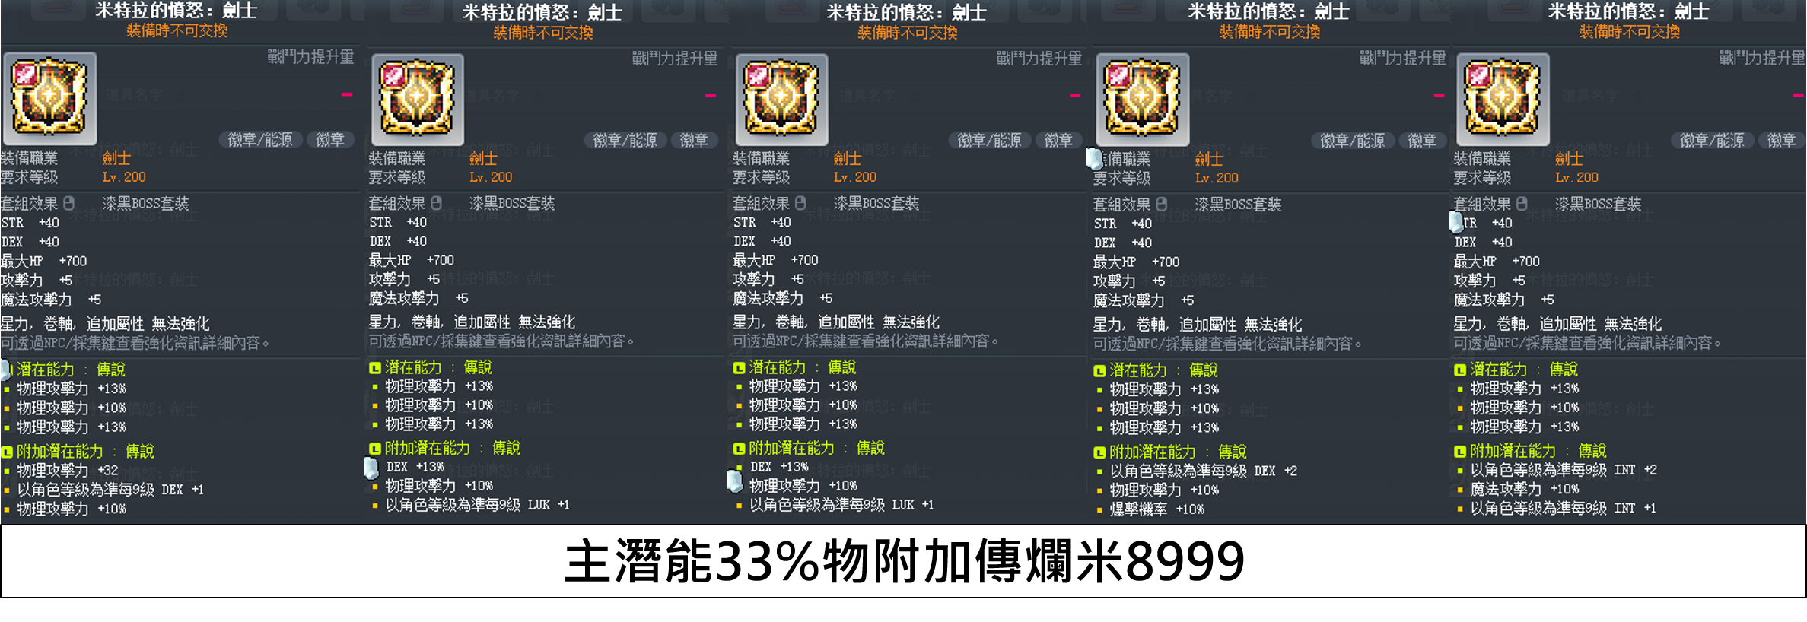Click the 物理攻擊力 +32 bonus potential line
The height and width of the screenshot is (622, 1807).
68,471
